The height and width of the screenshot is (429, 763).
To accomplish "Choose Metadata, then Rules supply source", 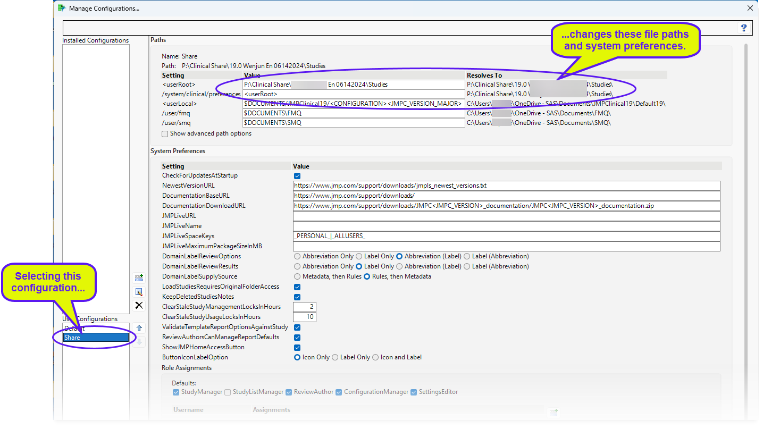I will pyautogui.click(x=297, y=276).
